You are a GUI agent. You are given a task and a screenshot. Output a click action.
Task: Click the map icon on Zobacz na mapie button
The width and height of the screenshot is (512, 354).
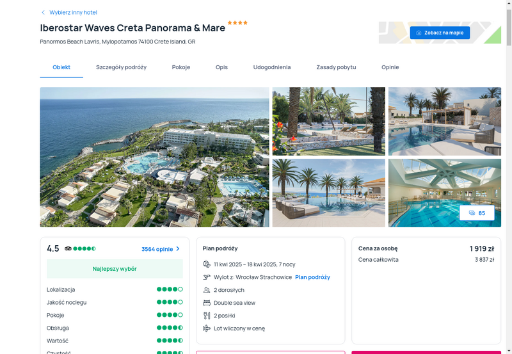(x=419, y=33)
